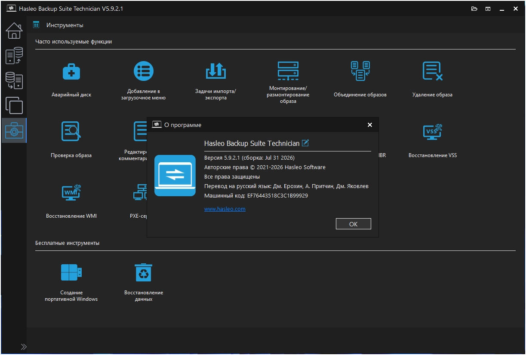The image size is (526, 355).
Task: Click the Версия 5.9.2.1 version line
Action: click(x=249, y=158)
